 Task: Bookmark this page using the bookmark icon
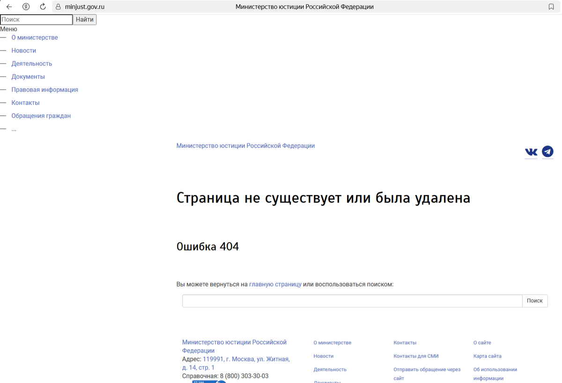(551, 7)
